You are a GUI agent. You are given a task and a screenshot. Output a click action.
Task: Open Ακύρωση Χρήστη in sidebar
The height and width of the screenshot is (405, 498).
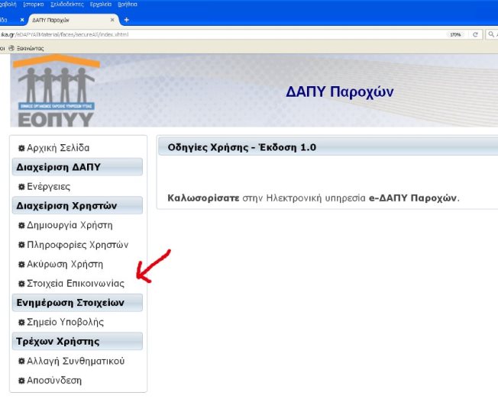65,264
